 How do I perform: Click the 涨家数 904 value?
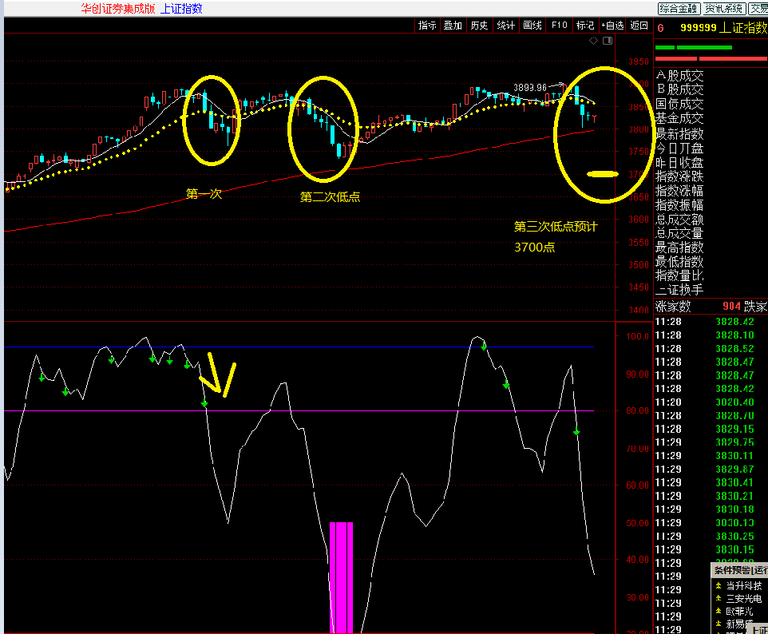[x=731, y=307]
